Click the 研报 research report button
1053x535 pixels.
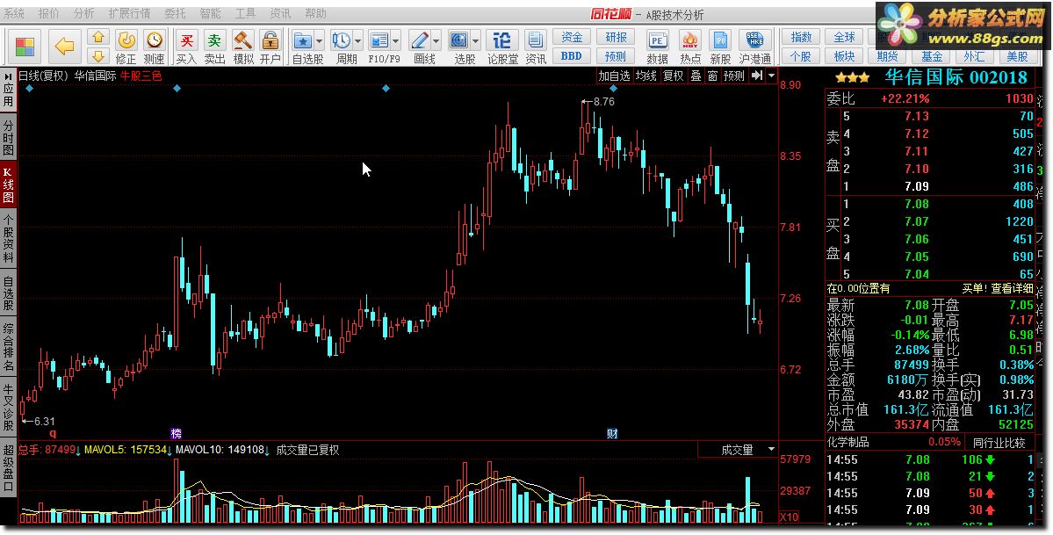click(x=616, y=37)
